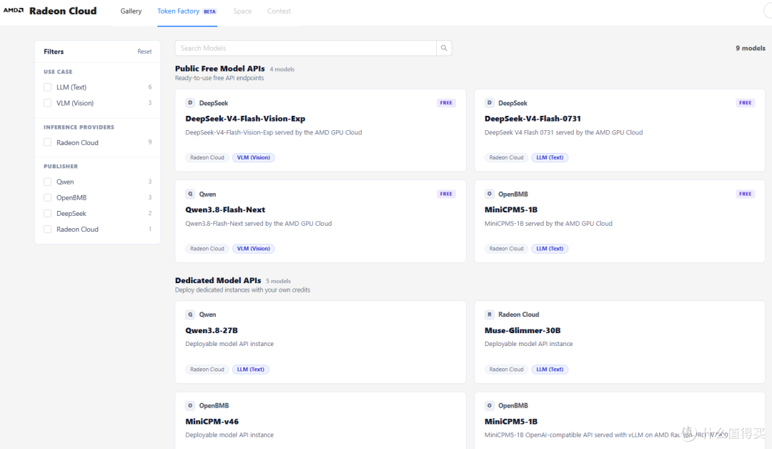The width and height of the screenshot is (772, 449).
Task: Click the search magnifier icon button
Action: 444,48
